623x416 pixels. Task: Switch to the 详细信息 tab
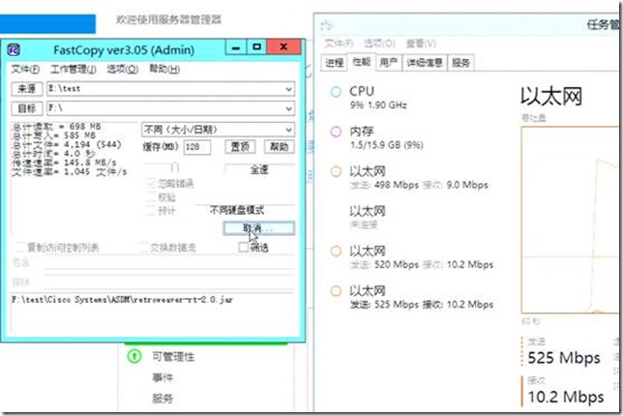point(425,62)
